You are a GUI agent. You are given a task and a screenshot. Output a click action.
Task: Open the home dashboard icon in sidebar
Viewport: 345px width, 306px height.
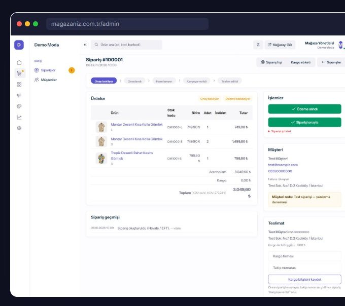click(x=19, y=63)
